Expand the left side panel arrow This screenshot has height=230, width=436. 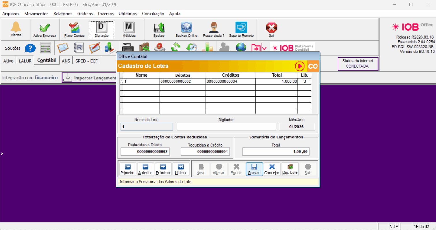tap(2, 154)
